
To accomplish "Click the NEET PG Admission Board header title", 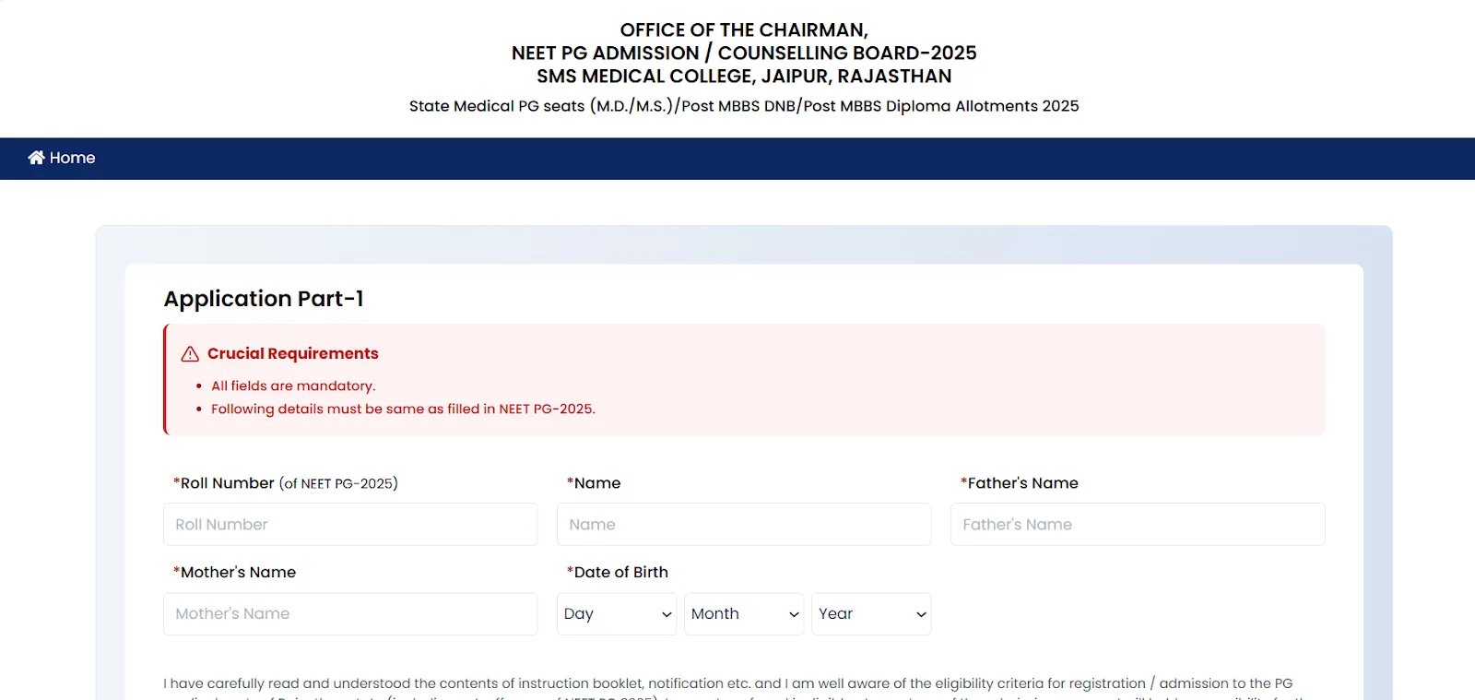I will click(x=743, y=53).
